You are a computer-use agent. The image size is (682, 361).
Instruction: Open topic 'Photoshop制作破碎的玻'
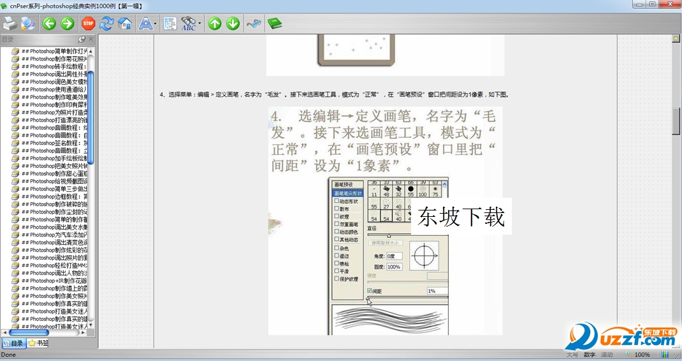(x=54, y=204)
